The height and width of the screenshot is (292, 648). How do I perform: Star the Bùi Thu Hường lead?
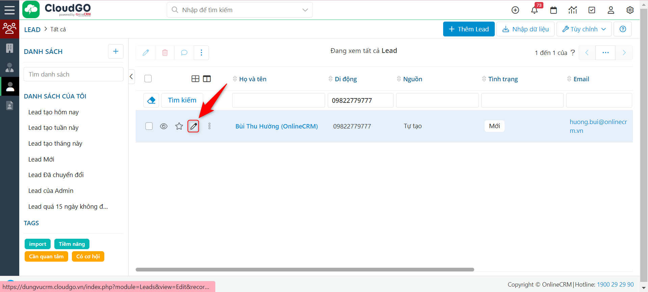(179, 126)
